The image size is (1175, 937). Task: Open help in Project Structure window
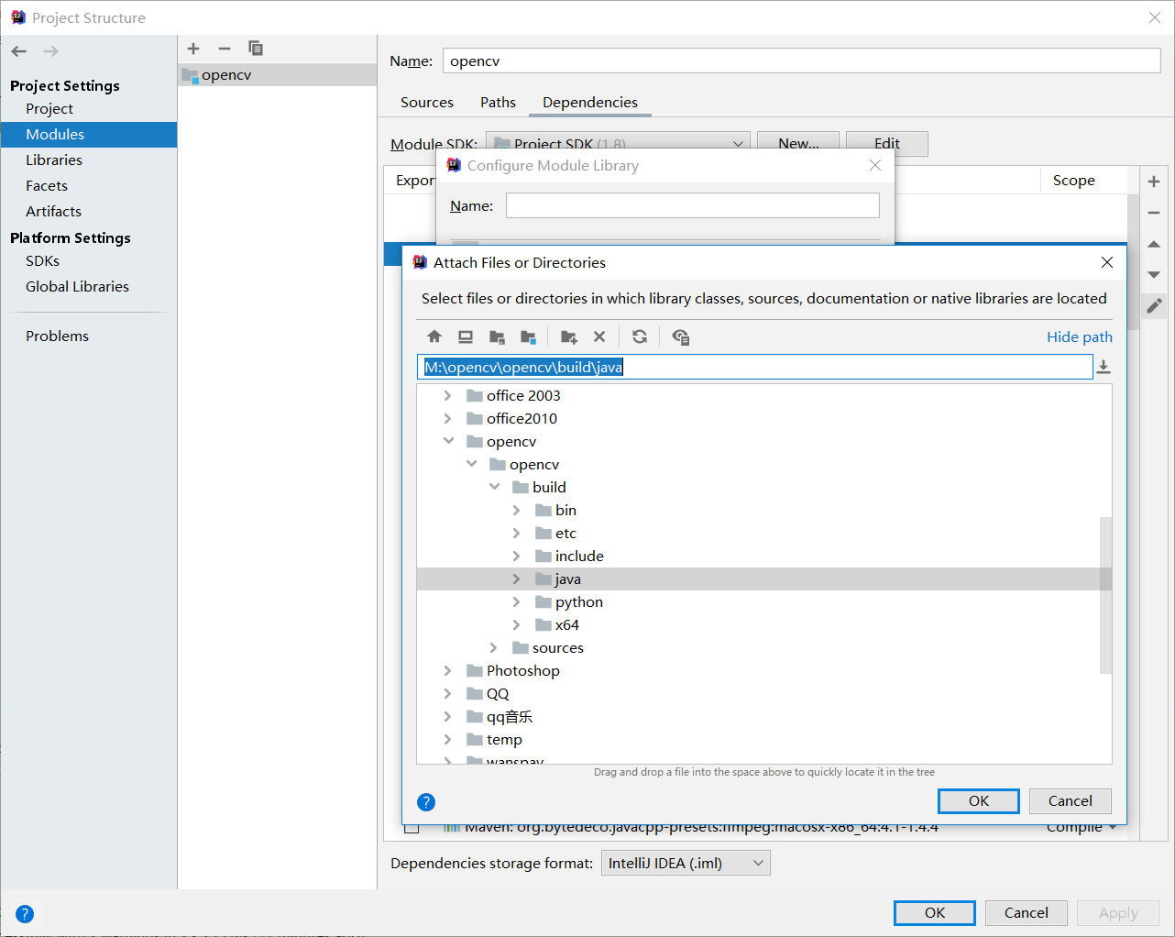pyautogui.click(x=25, y=913)
